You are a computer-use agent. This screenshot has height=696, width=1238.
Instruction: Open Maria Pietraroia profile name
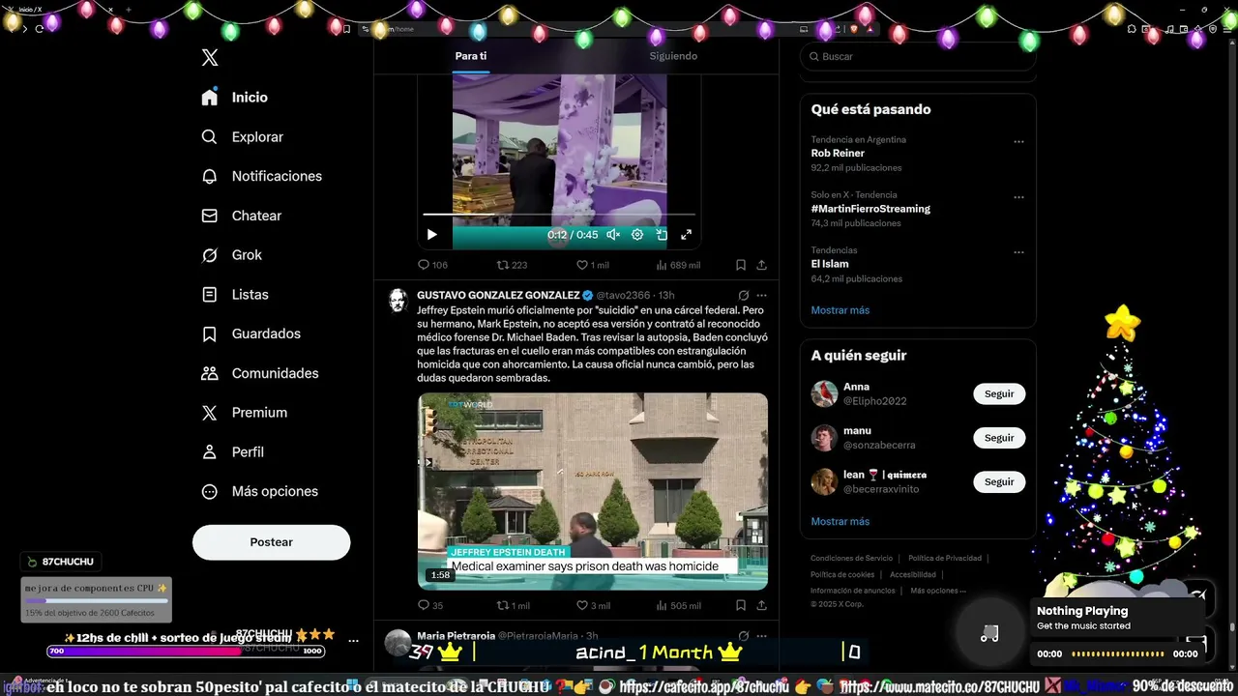pyautogui.click(x=456, y=636)
